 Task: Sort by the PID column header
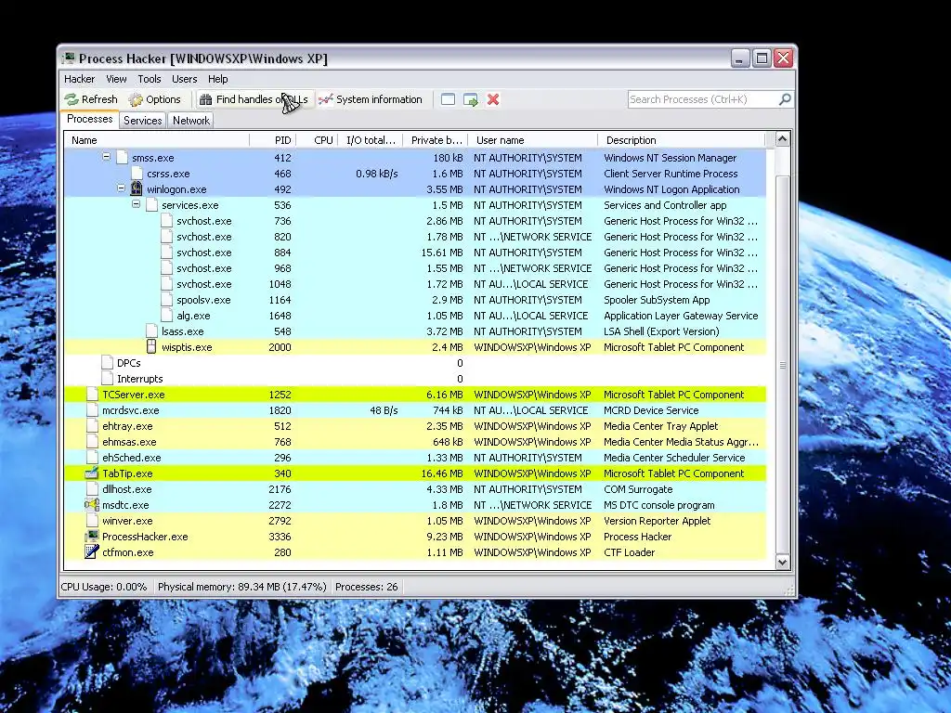tap(272, 140)
